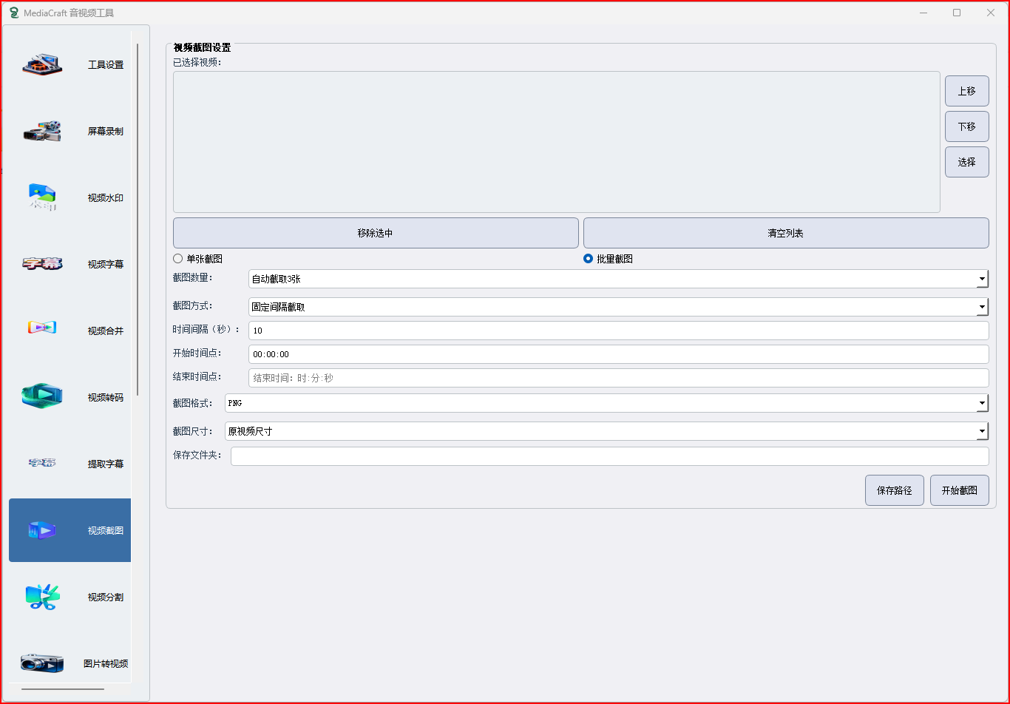Screen dimensions: 1010x704
Task: Select the 视频转码 transcode icon
Action: click(42, 396)
